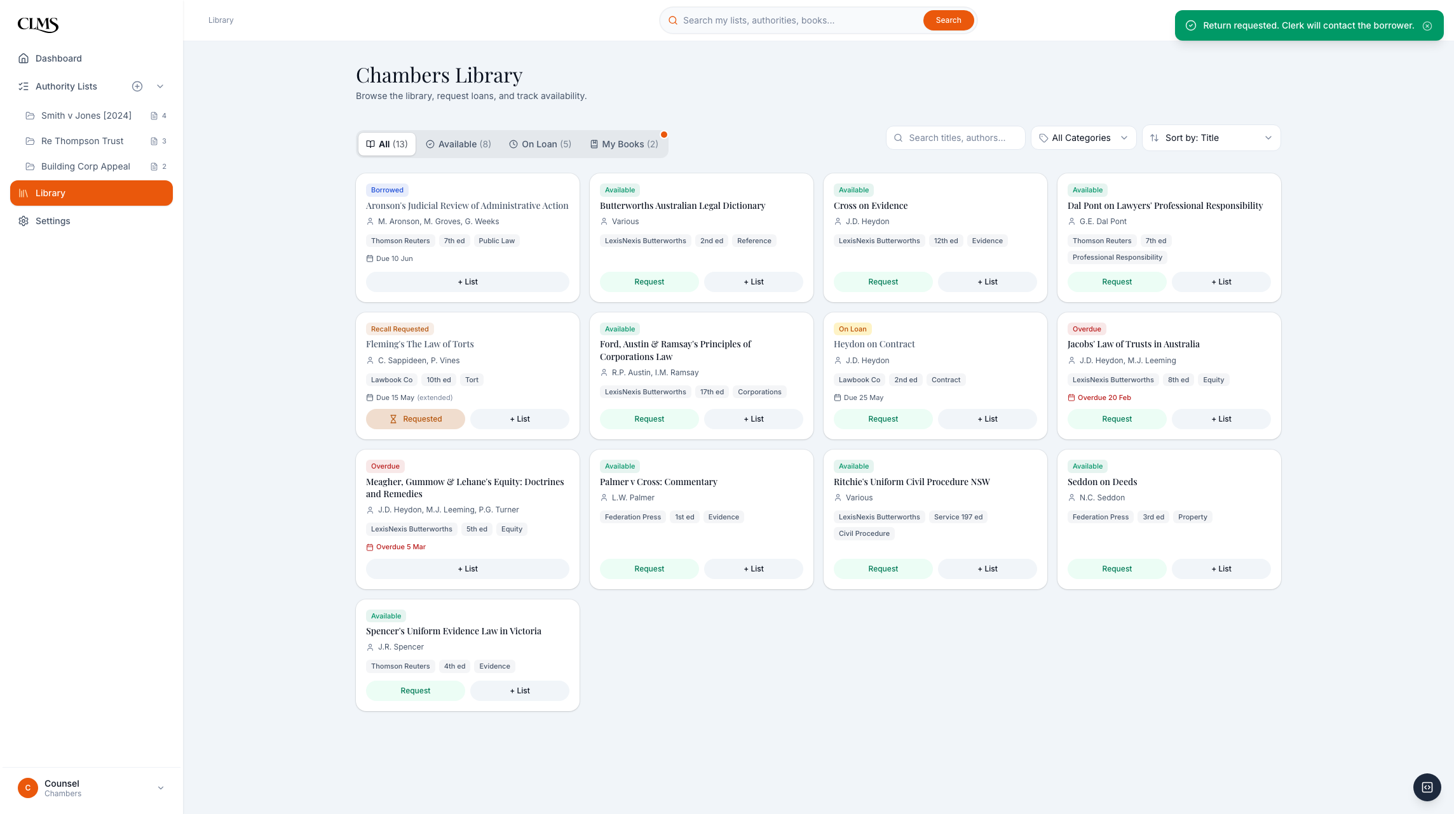Add Palmer v Cross to list

click(x=754, y=569)
